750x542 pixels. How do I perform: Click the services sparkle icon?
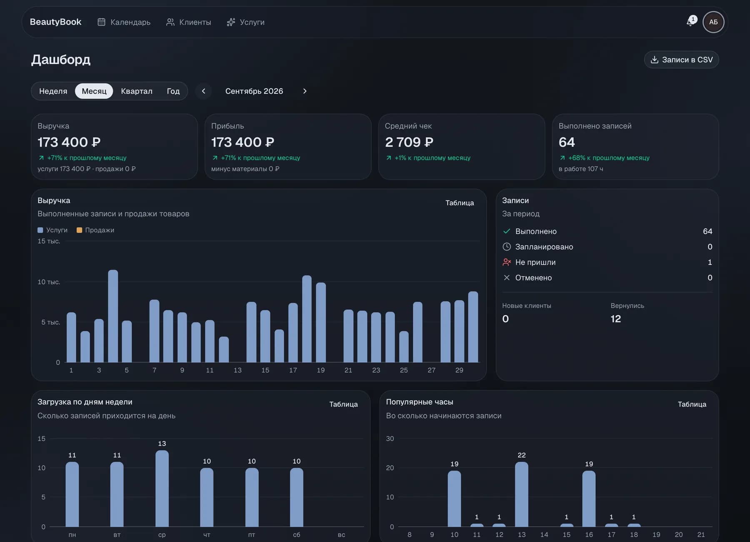pos(231,22)
